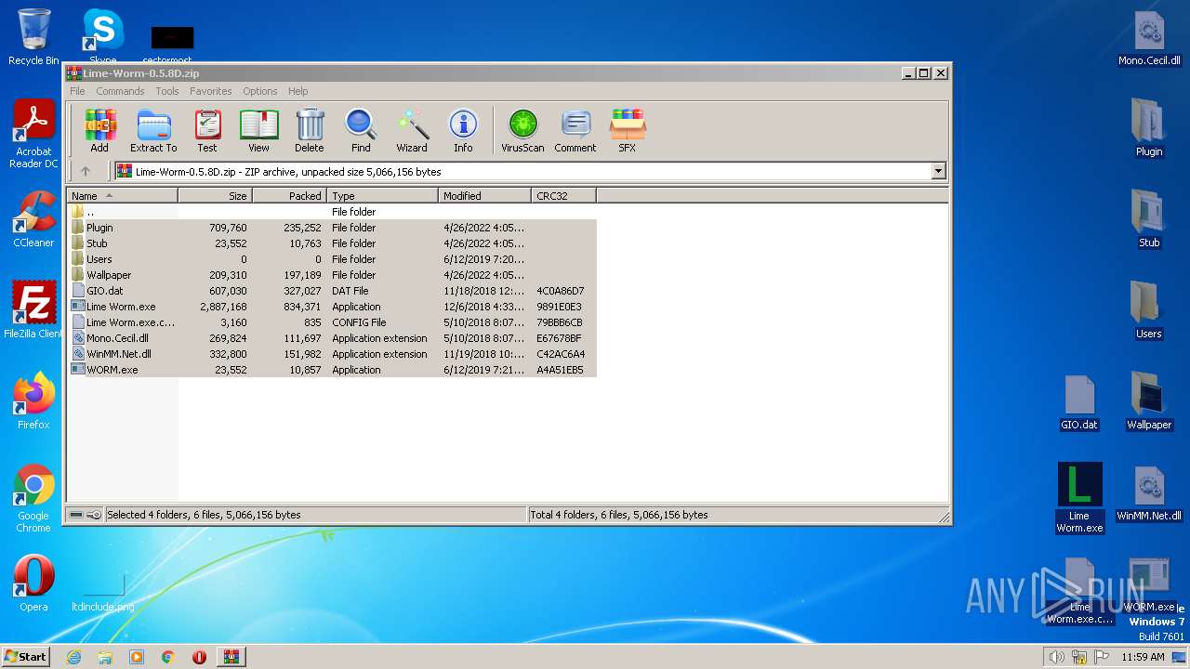Screen dimensions: 1190x669
Task: Sort list by CRC32 column header
Action: tap(564, 196)
